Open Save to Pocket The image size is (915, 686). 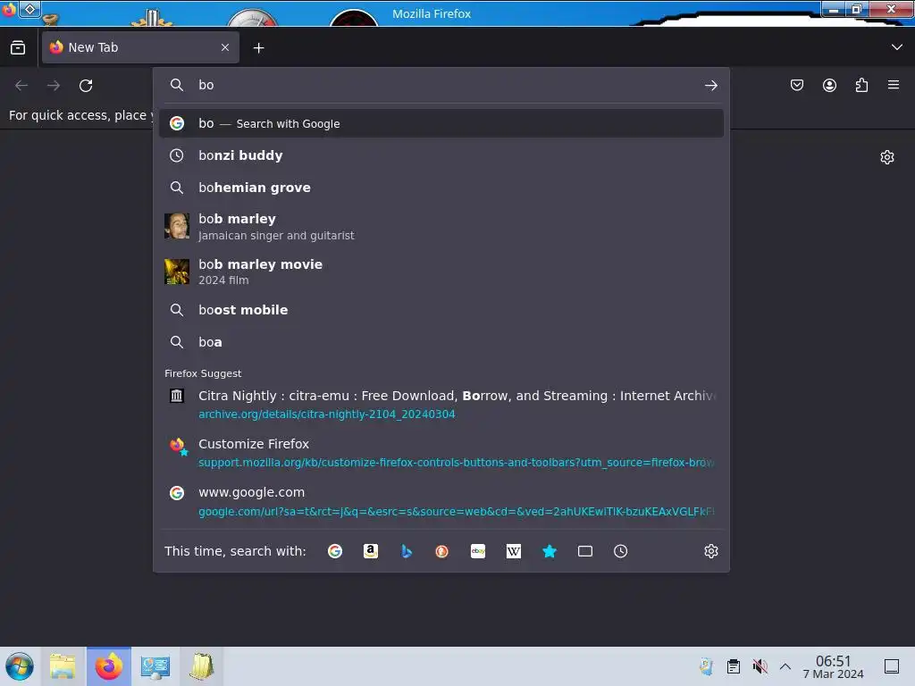pyautogui.click(x=796, y=85)
